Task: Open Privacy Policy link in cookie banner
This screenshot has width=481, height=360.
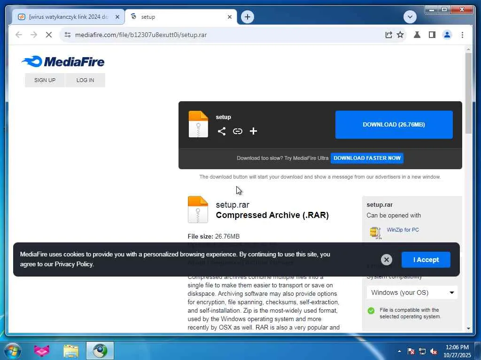Action: [x=74, y=264]
